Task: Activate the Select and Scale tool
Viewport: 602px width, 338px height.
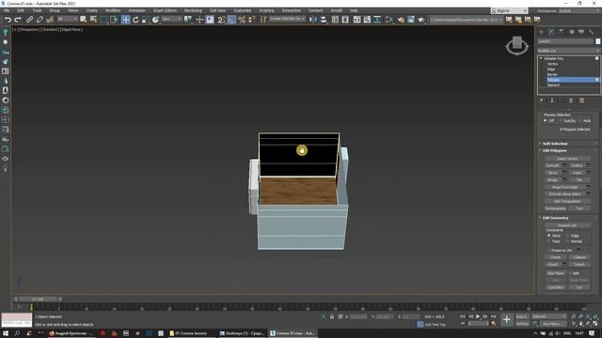Action: point(146,20)
